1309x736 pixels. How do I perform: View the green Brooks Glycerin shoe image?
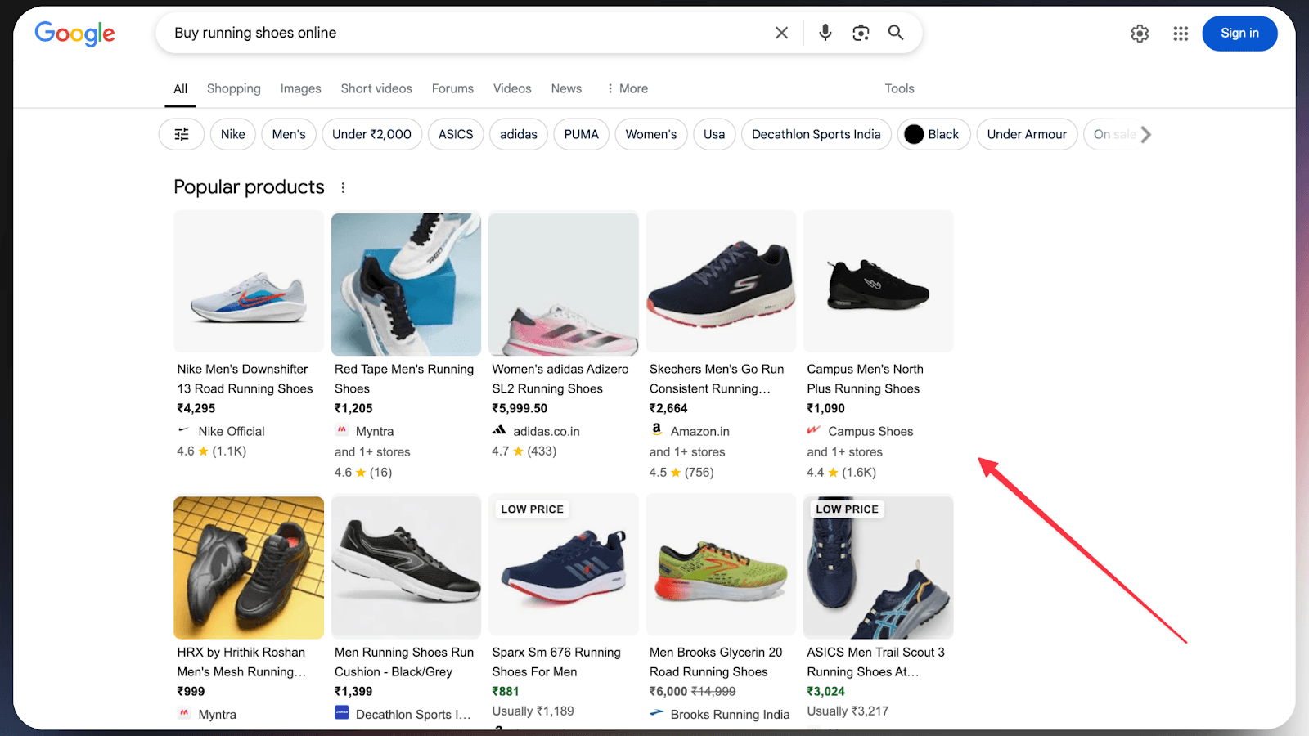click(x=721, y=565)
